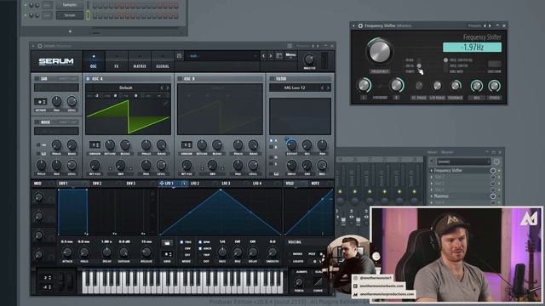
Task: Enable the NOISE oscillator
Action: pyautogui.click(x=37, y=122)
